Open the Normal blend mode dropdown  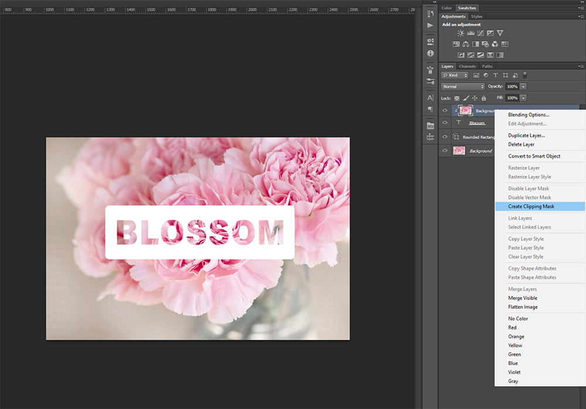463,87
